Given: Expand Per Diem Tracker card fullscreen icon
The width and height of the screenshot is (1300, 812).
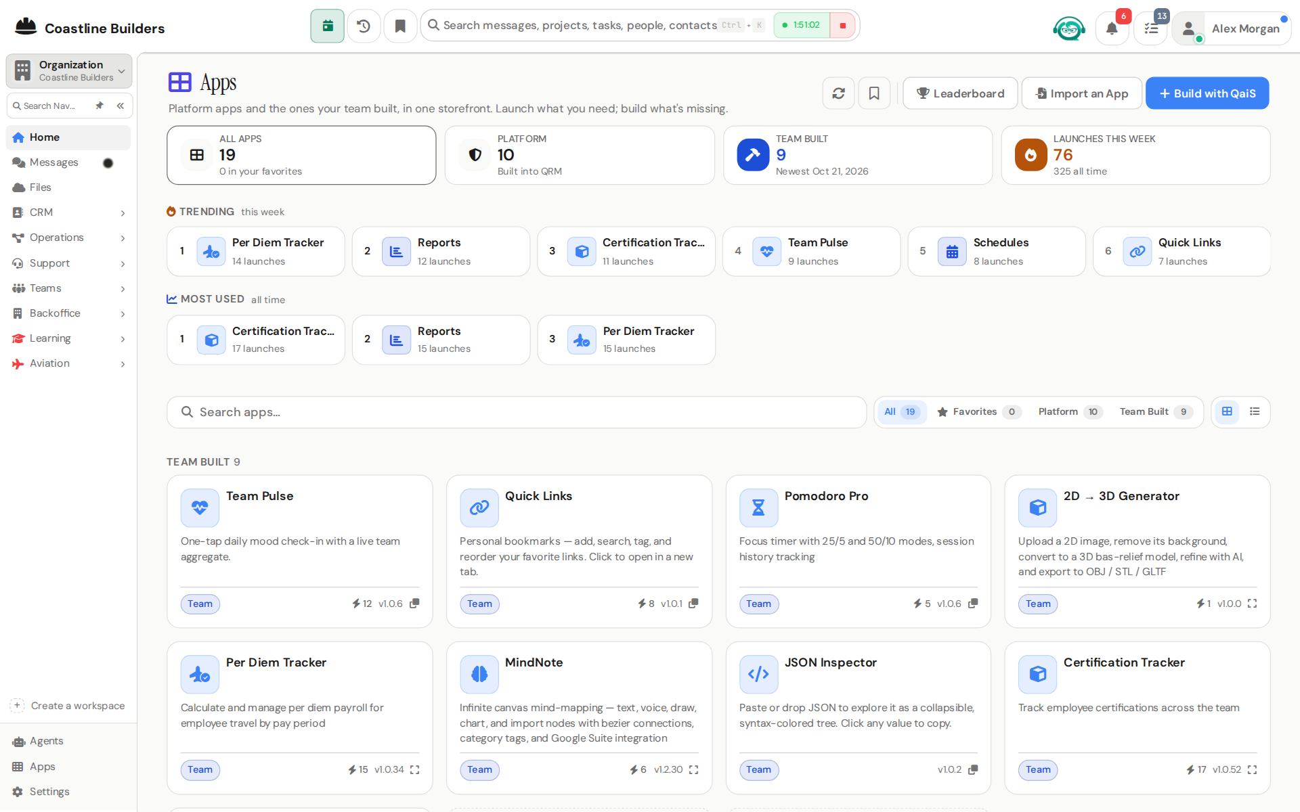Looking at the screenshot, I should 414,769.
